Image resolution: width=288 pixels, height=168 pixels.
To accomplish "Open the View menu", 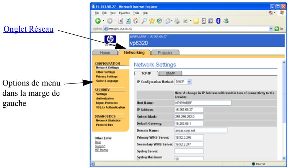I will click(x=113, y=13).
